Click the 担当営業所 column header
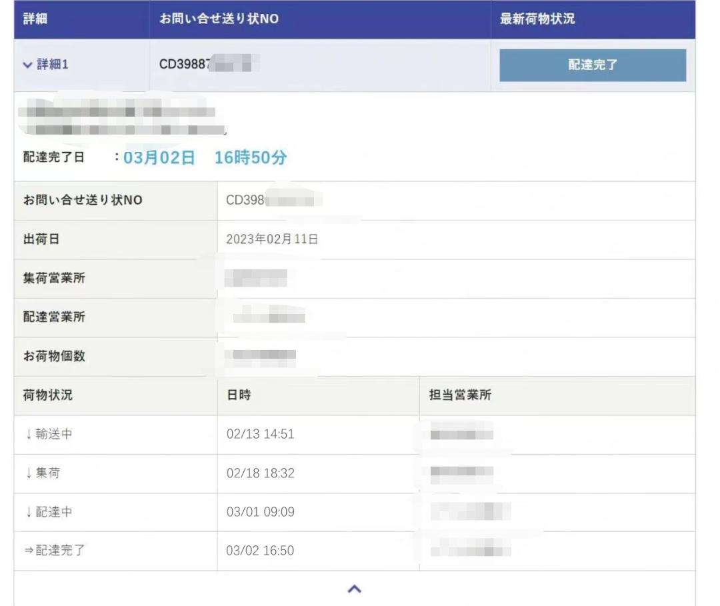720x606 pixels. coord(460,395)
